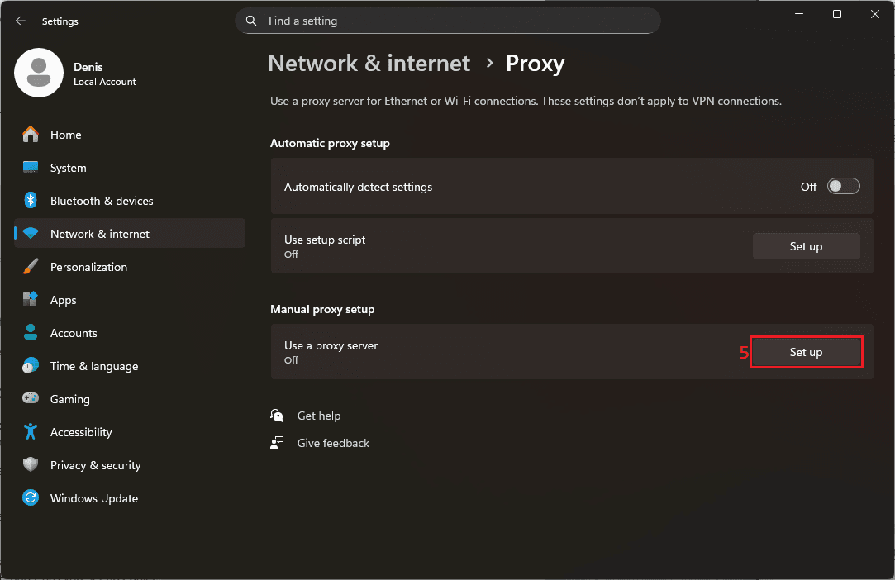Click the Windows Update sync icon

point(31,498)
